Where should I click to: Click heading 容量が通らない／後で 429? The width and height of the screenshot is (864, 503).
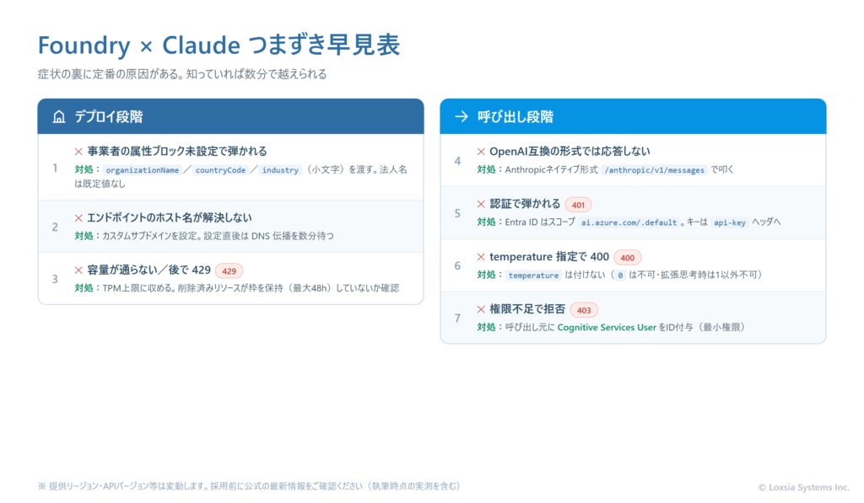click(148, 270)
